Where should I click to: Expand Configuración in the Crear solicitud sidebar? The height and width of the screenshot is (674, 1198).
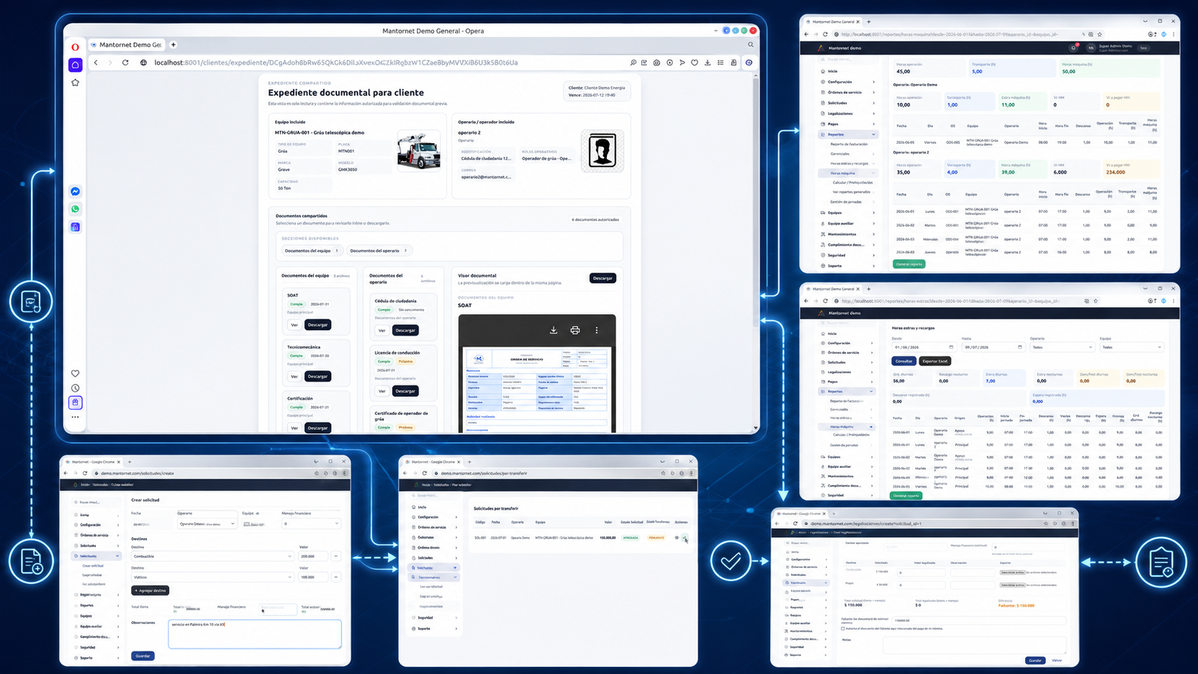point(96,525)
